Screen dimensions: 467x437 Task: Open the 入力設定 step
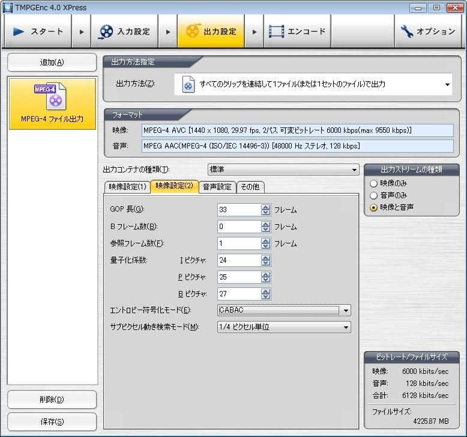click(124, 32)
